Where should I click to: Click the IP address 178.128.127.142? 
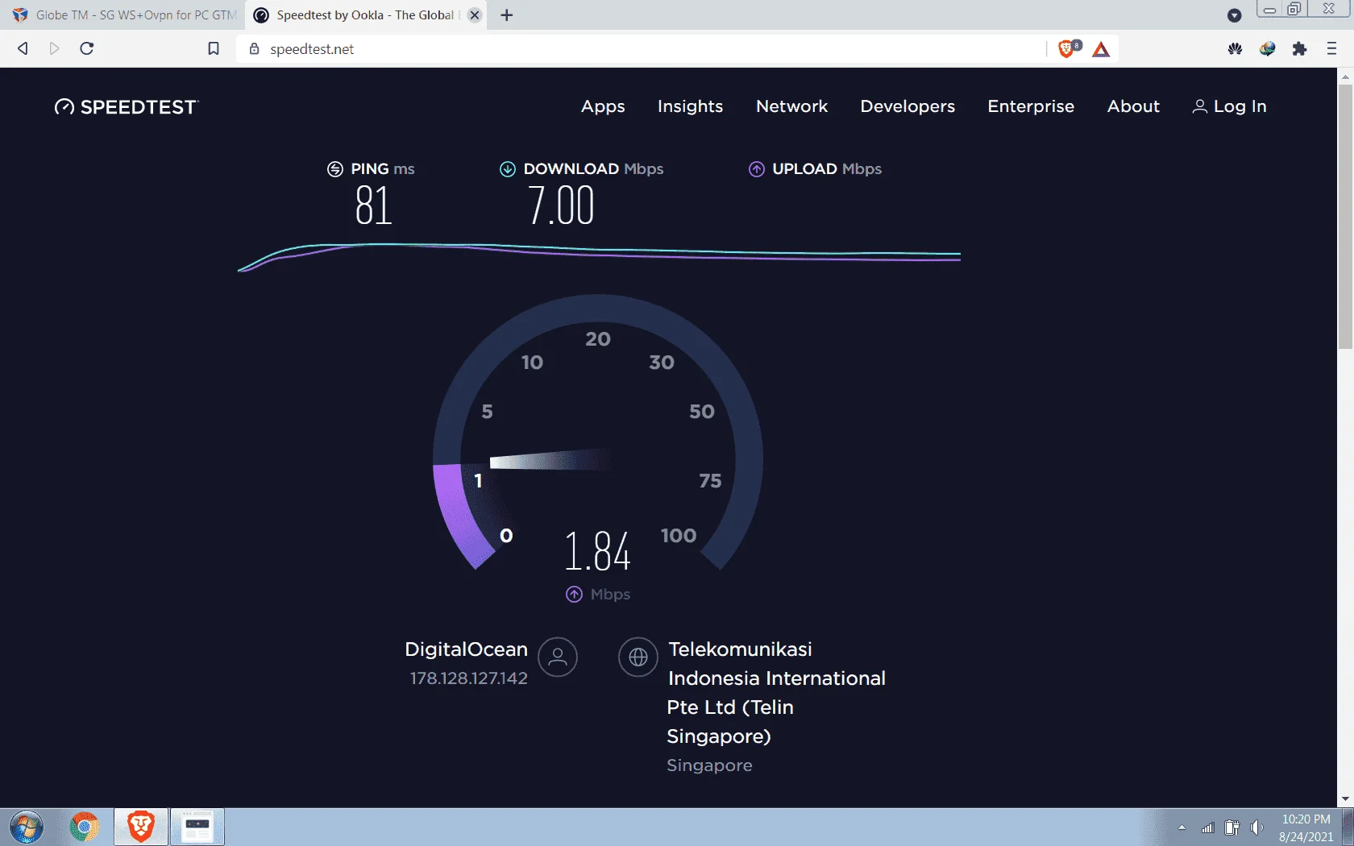pyautogui.click(x=468, y=678)
